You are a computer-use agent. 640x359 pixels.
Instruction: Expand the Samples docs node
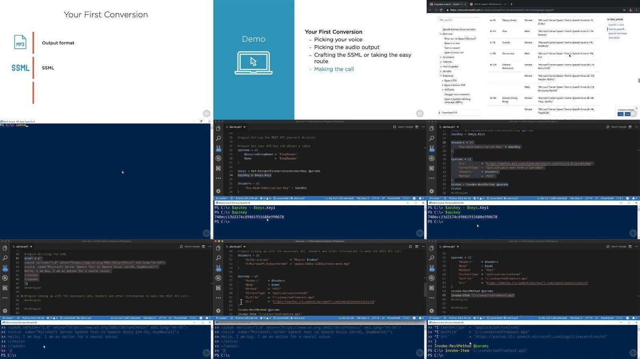pyautogui.click(x=441, y=71)
